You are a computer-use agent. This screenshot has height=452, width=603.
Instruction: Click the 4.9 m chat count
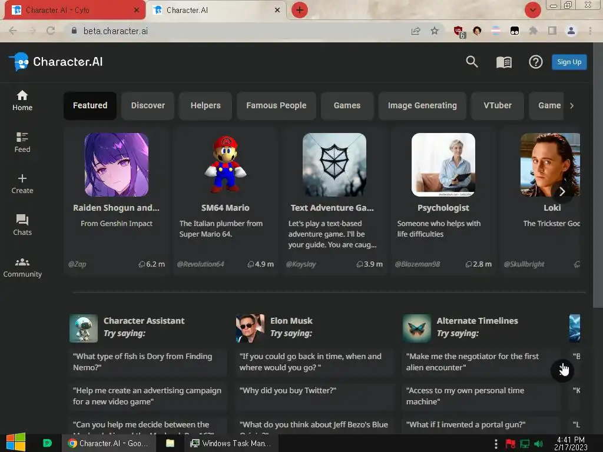tap(260, 264)
